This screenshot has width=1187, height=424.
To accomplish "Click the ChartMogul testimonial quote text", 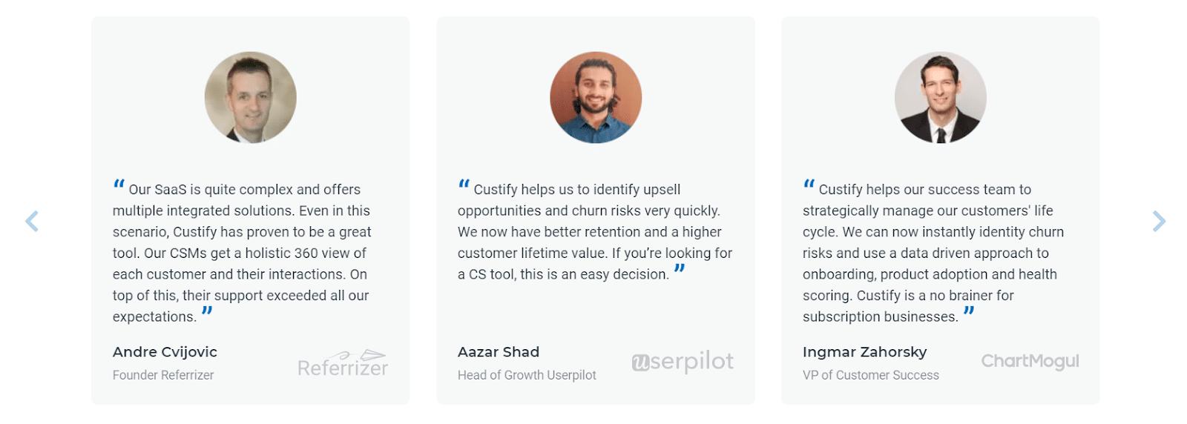I will click(933, 253).
